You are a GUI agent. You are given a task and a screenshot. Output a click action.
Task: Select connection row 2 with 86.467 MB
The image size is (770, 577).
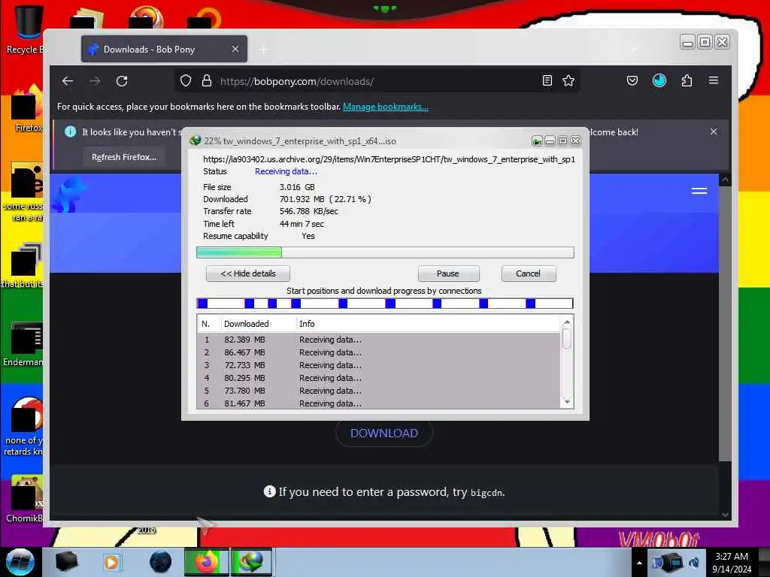click(x=379, y=352)
